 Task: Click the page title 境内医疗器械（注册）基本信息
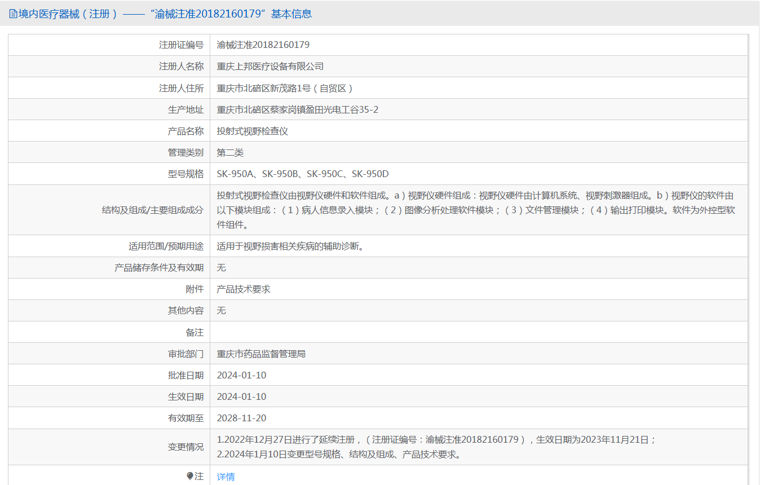[165, 14]
